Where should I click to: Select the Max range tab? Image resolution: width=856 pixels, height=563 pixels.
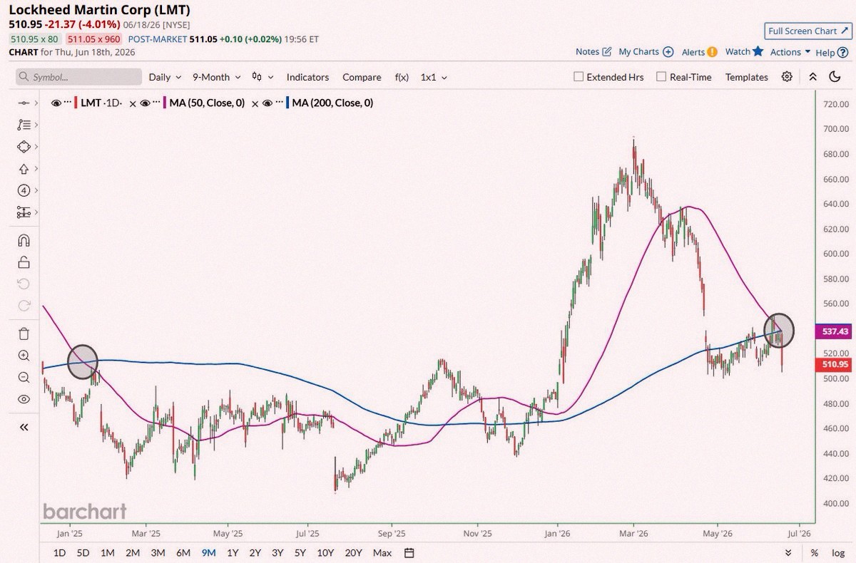pos(382,553)
